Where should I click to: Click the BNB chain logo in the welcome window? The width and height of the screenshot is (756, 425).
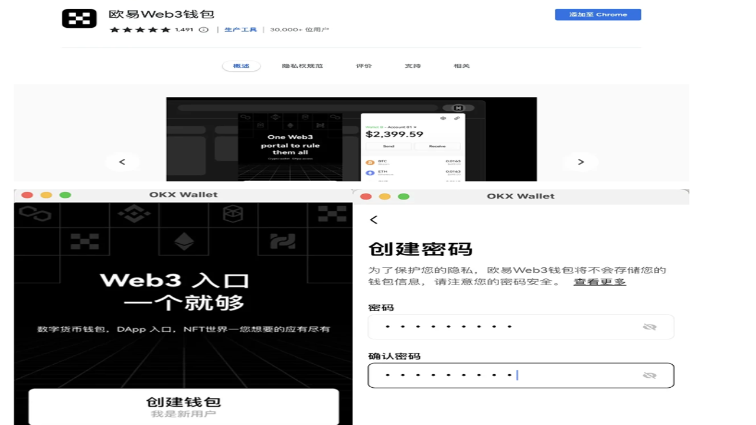[134, 214]
